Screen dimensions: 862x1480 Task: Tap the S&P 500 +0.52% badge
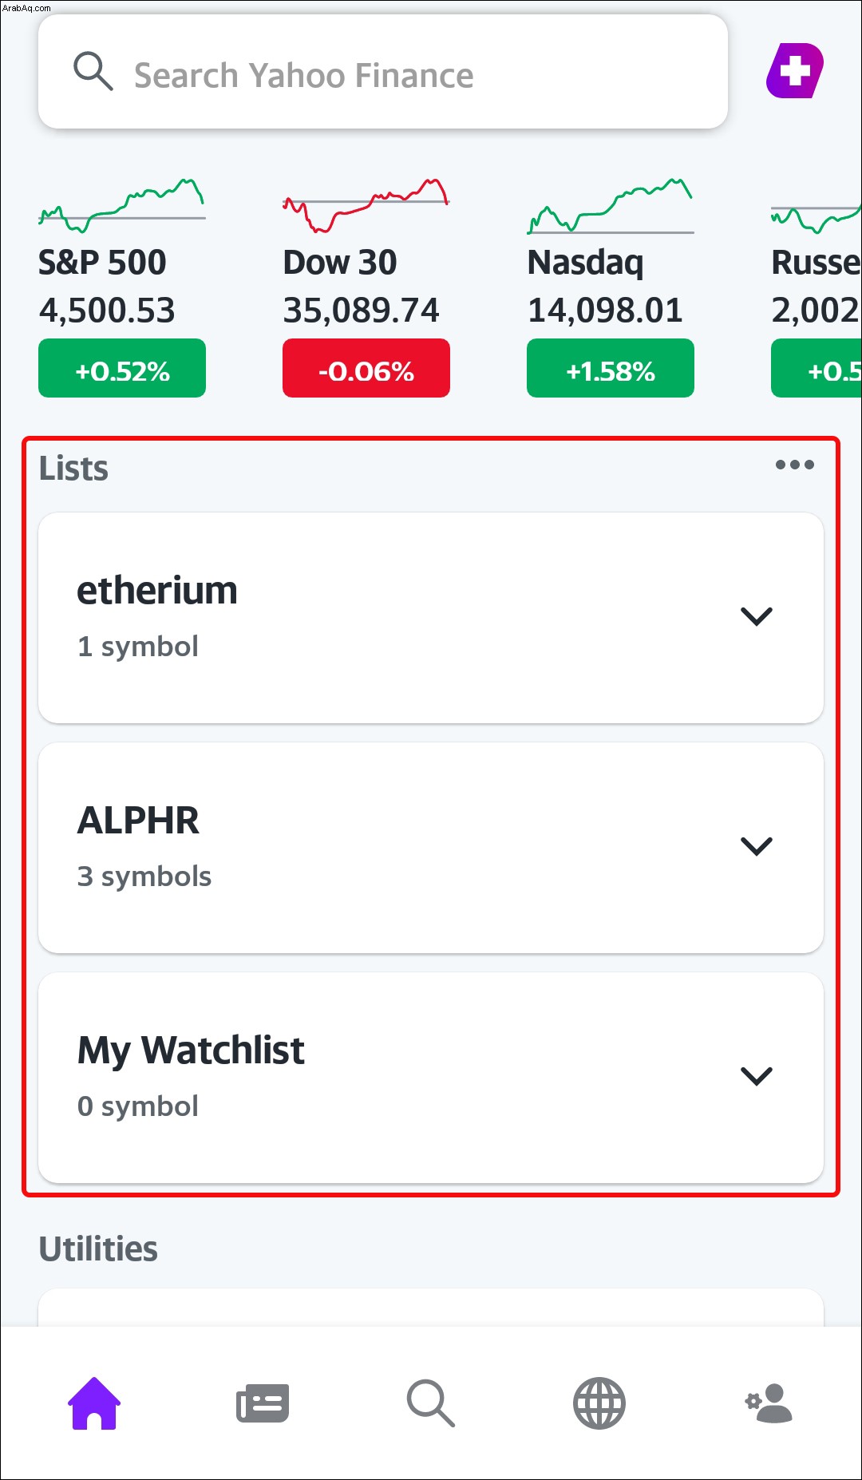point(122,368)
